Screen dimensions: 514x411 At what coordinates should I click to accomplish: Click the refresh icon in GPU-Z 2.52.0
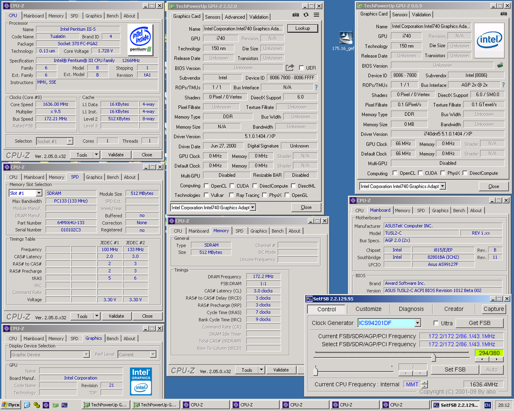[306, 15]
